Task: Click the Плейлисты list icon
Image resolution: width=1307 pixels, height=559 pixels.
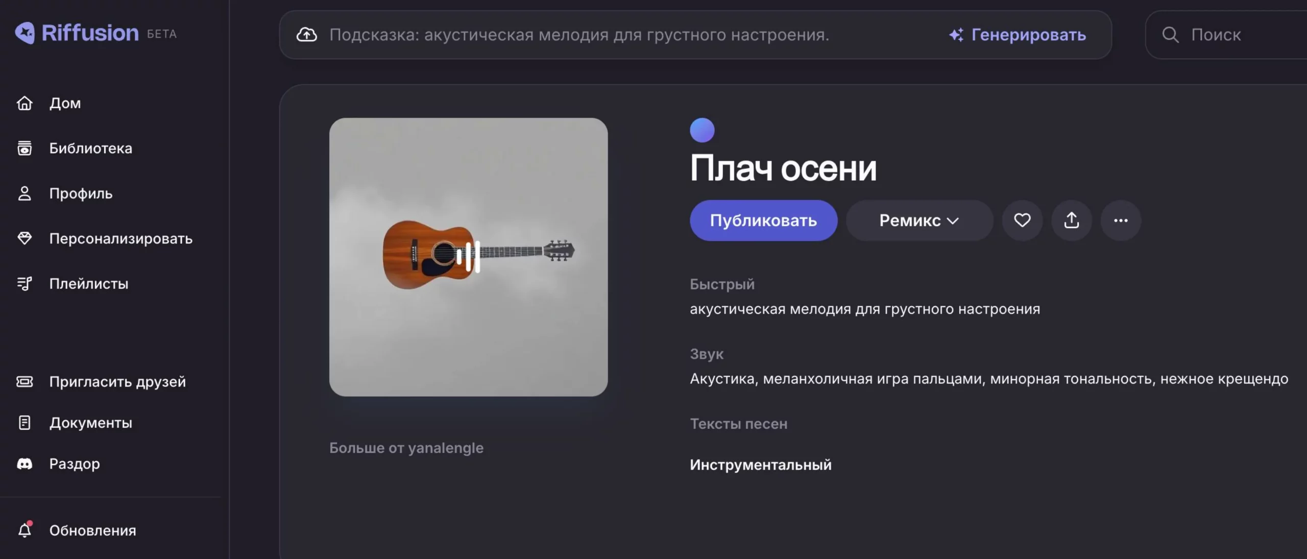Action: 25,283
